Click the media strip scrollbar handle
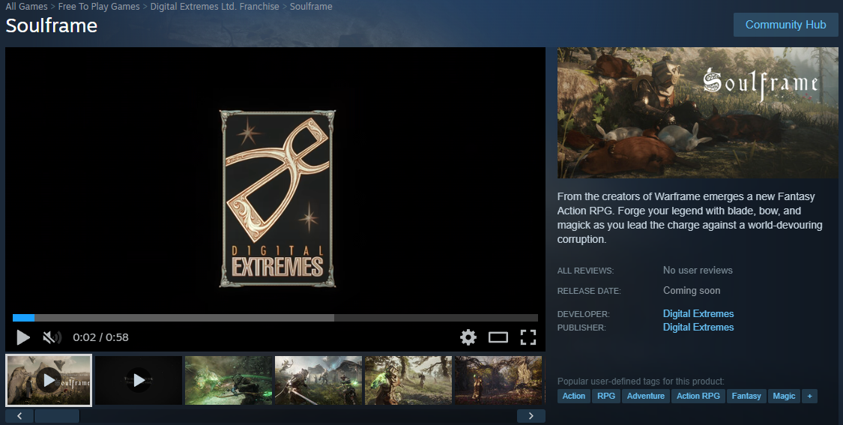This screenshot has width=843, height=425. coord(57,416)
